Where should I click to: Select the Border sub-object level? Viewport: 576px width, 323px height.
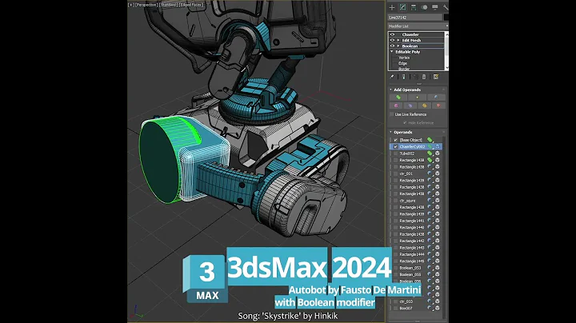pos(404,69)
